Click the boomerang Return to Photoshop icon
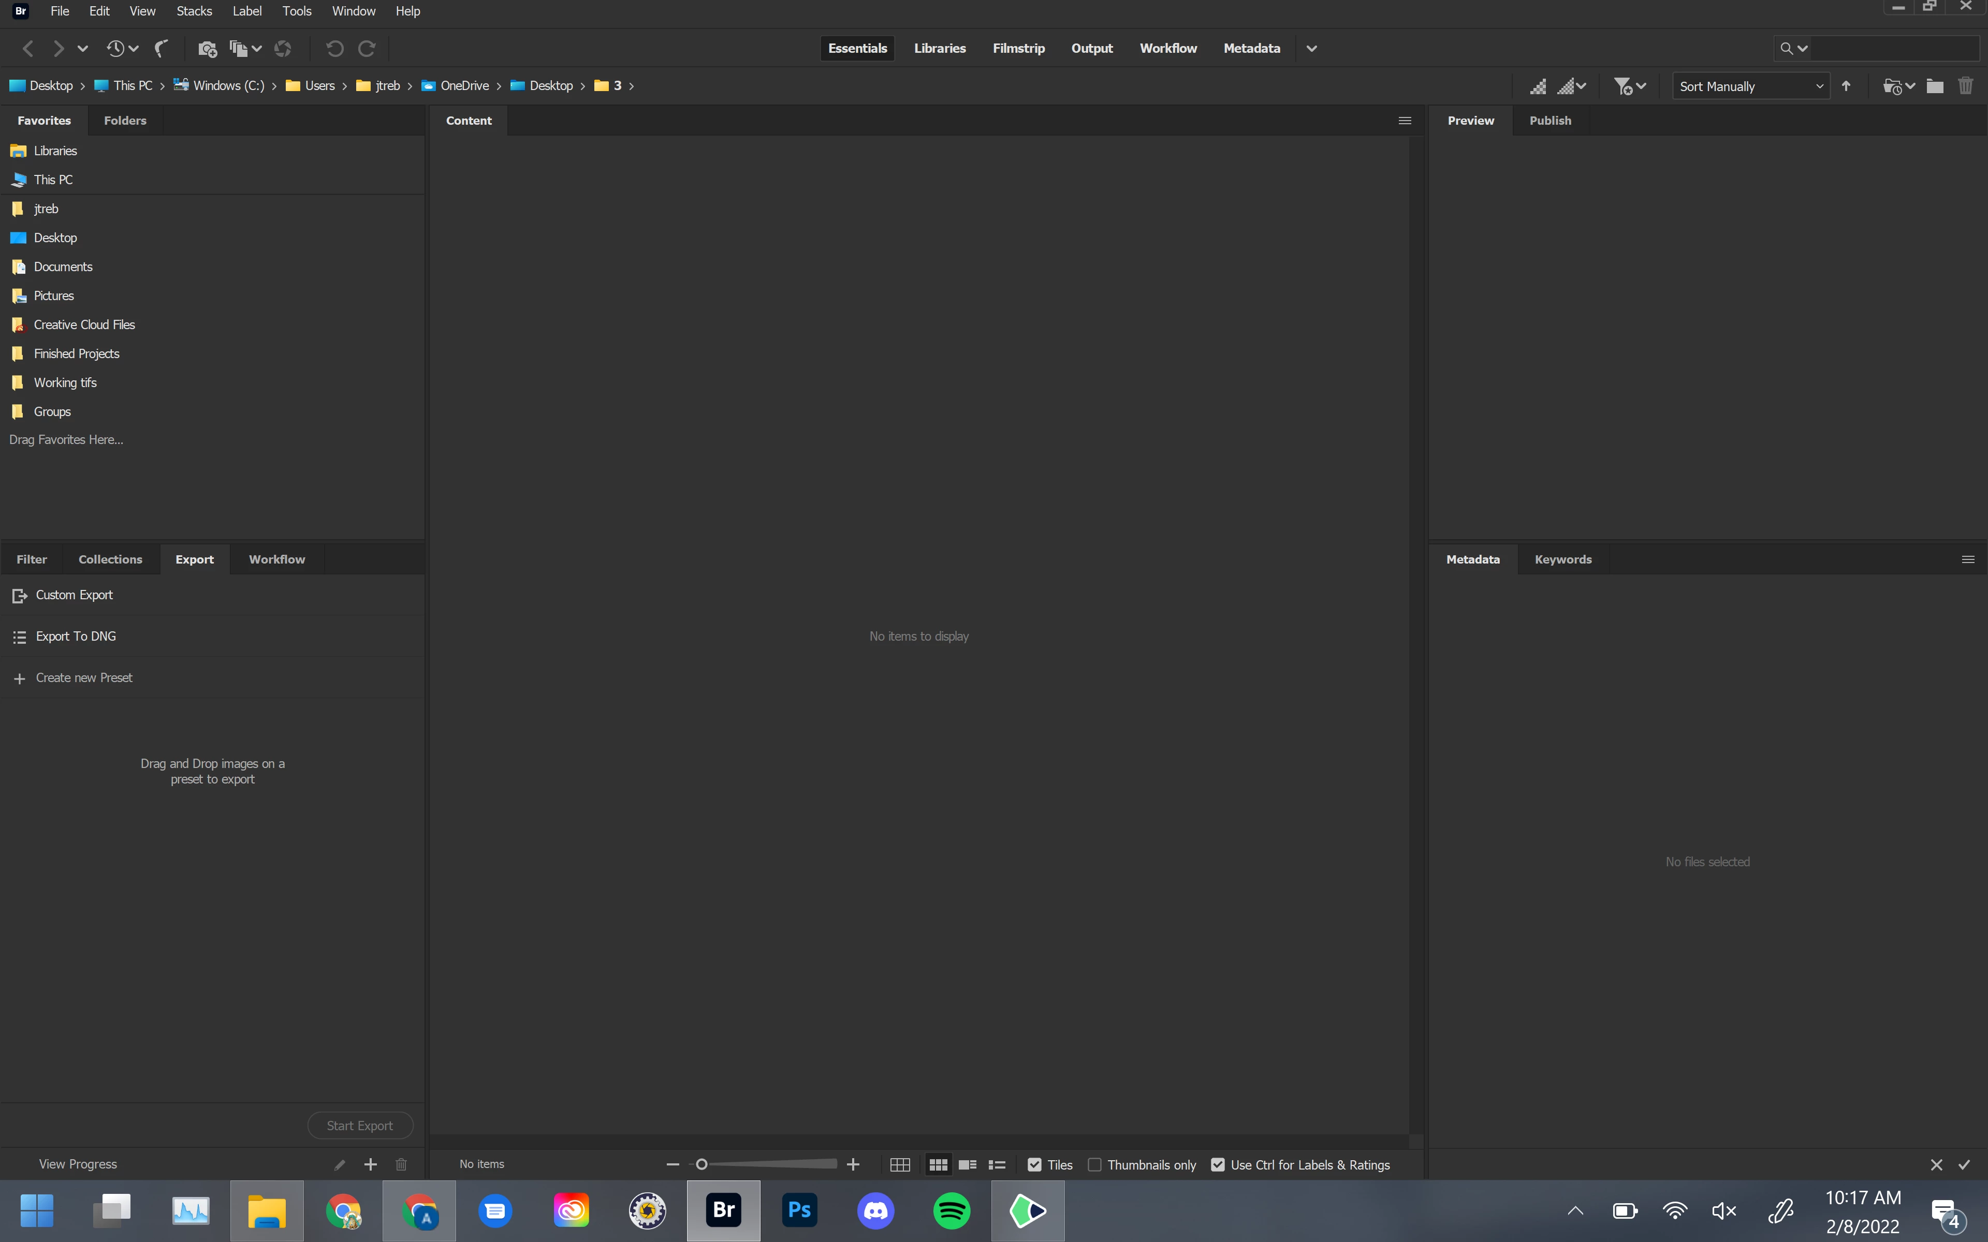Image resolution: width=1988 pixels, height=1242 pixels. click(x=162, y=49)
